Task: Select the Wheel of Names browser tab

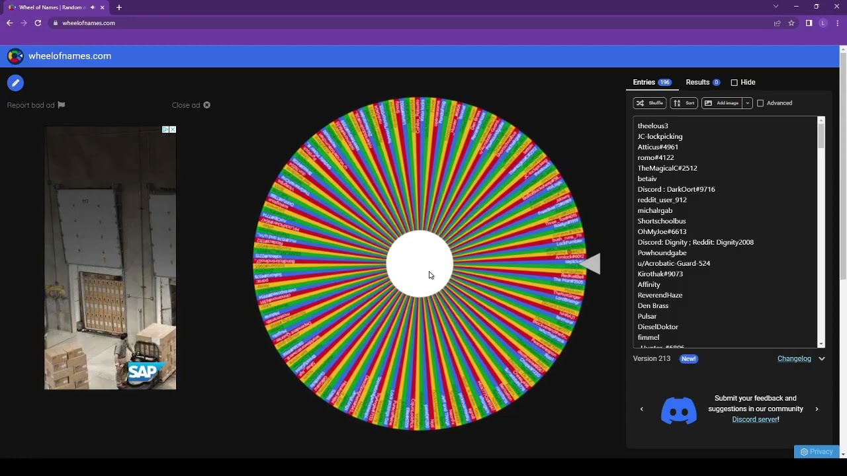Action: pos(56,7)
